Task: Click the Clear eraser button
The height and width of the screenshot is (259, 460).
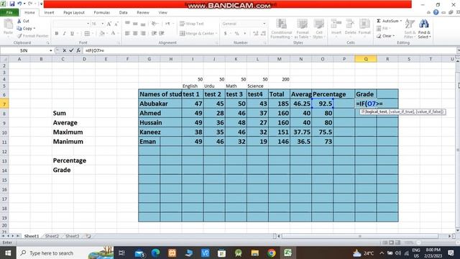Action: [x=385, y=36]
